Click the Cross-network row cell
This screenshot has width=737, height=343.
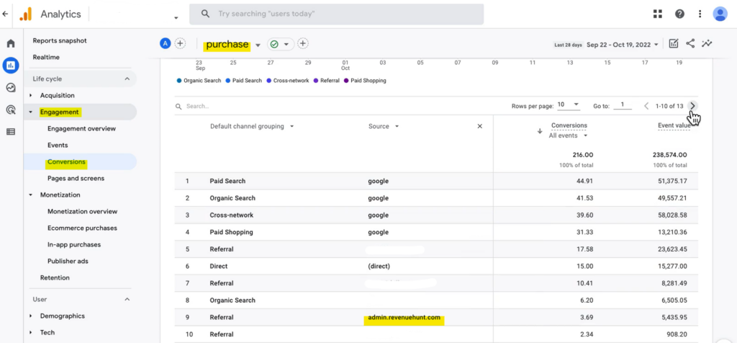(x=231, y=215)
